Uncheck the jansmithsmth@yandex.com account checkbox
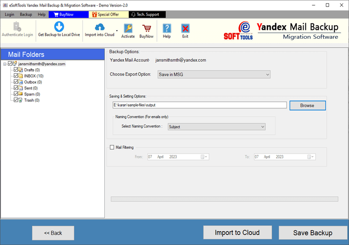 [10, 64]
